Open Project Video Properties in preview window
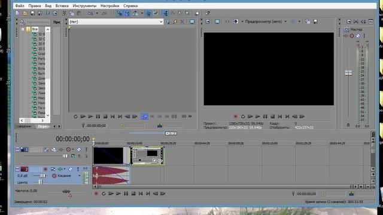Viewport: 383px width, 215px height. (208, 21)
